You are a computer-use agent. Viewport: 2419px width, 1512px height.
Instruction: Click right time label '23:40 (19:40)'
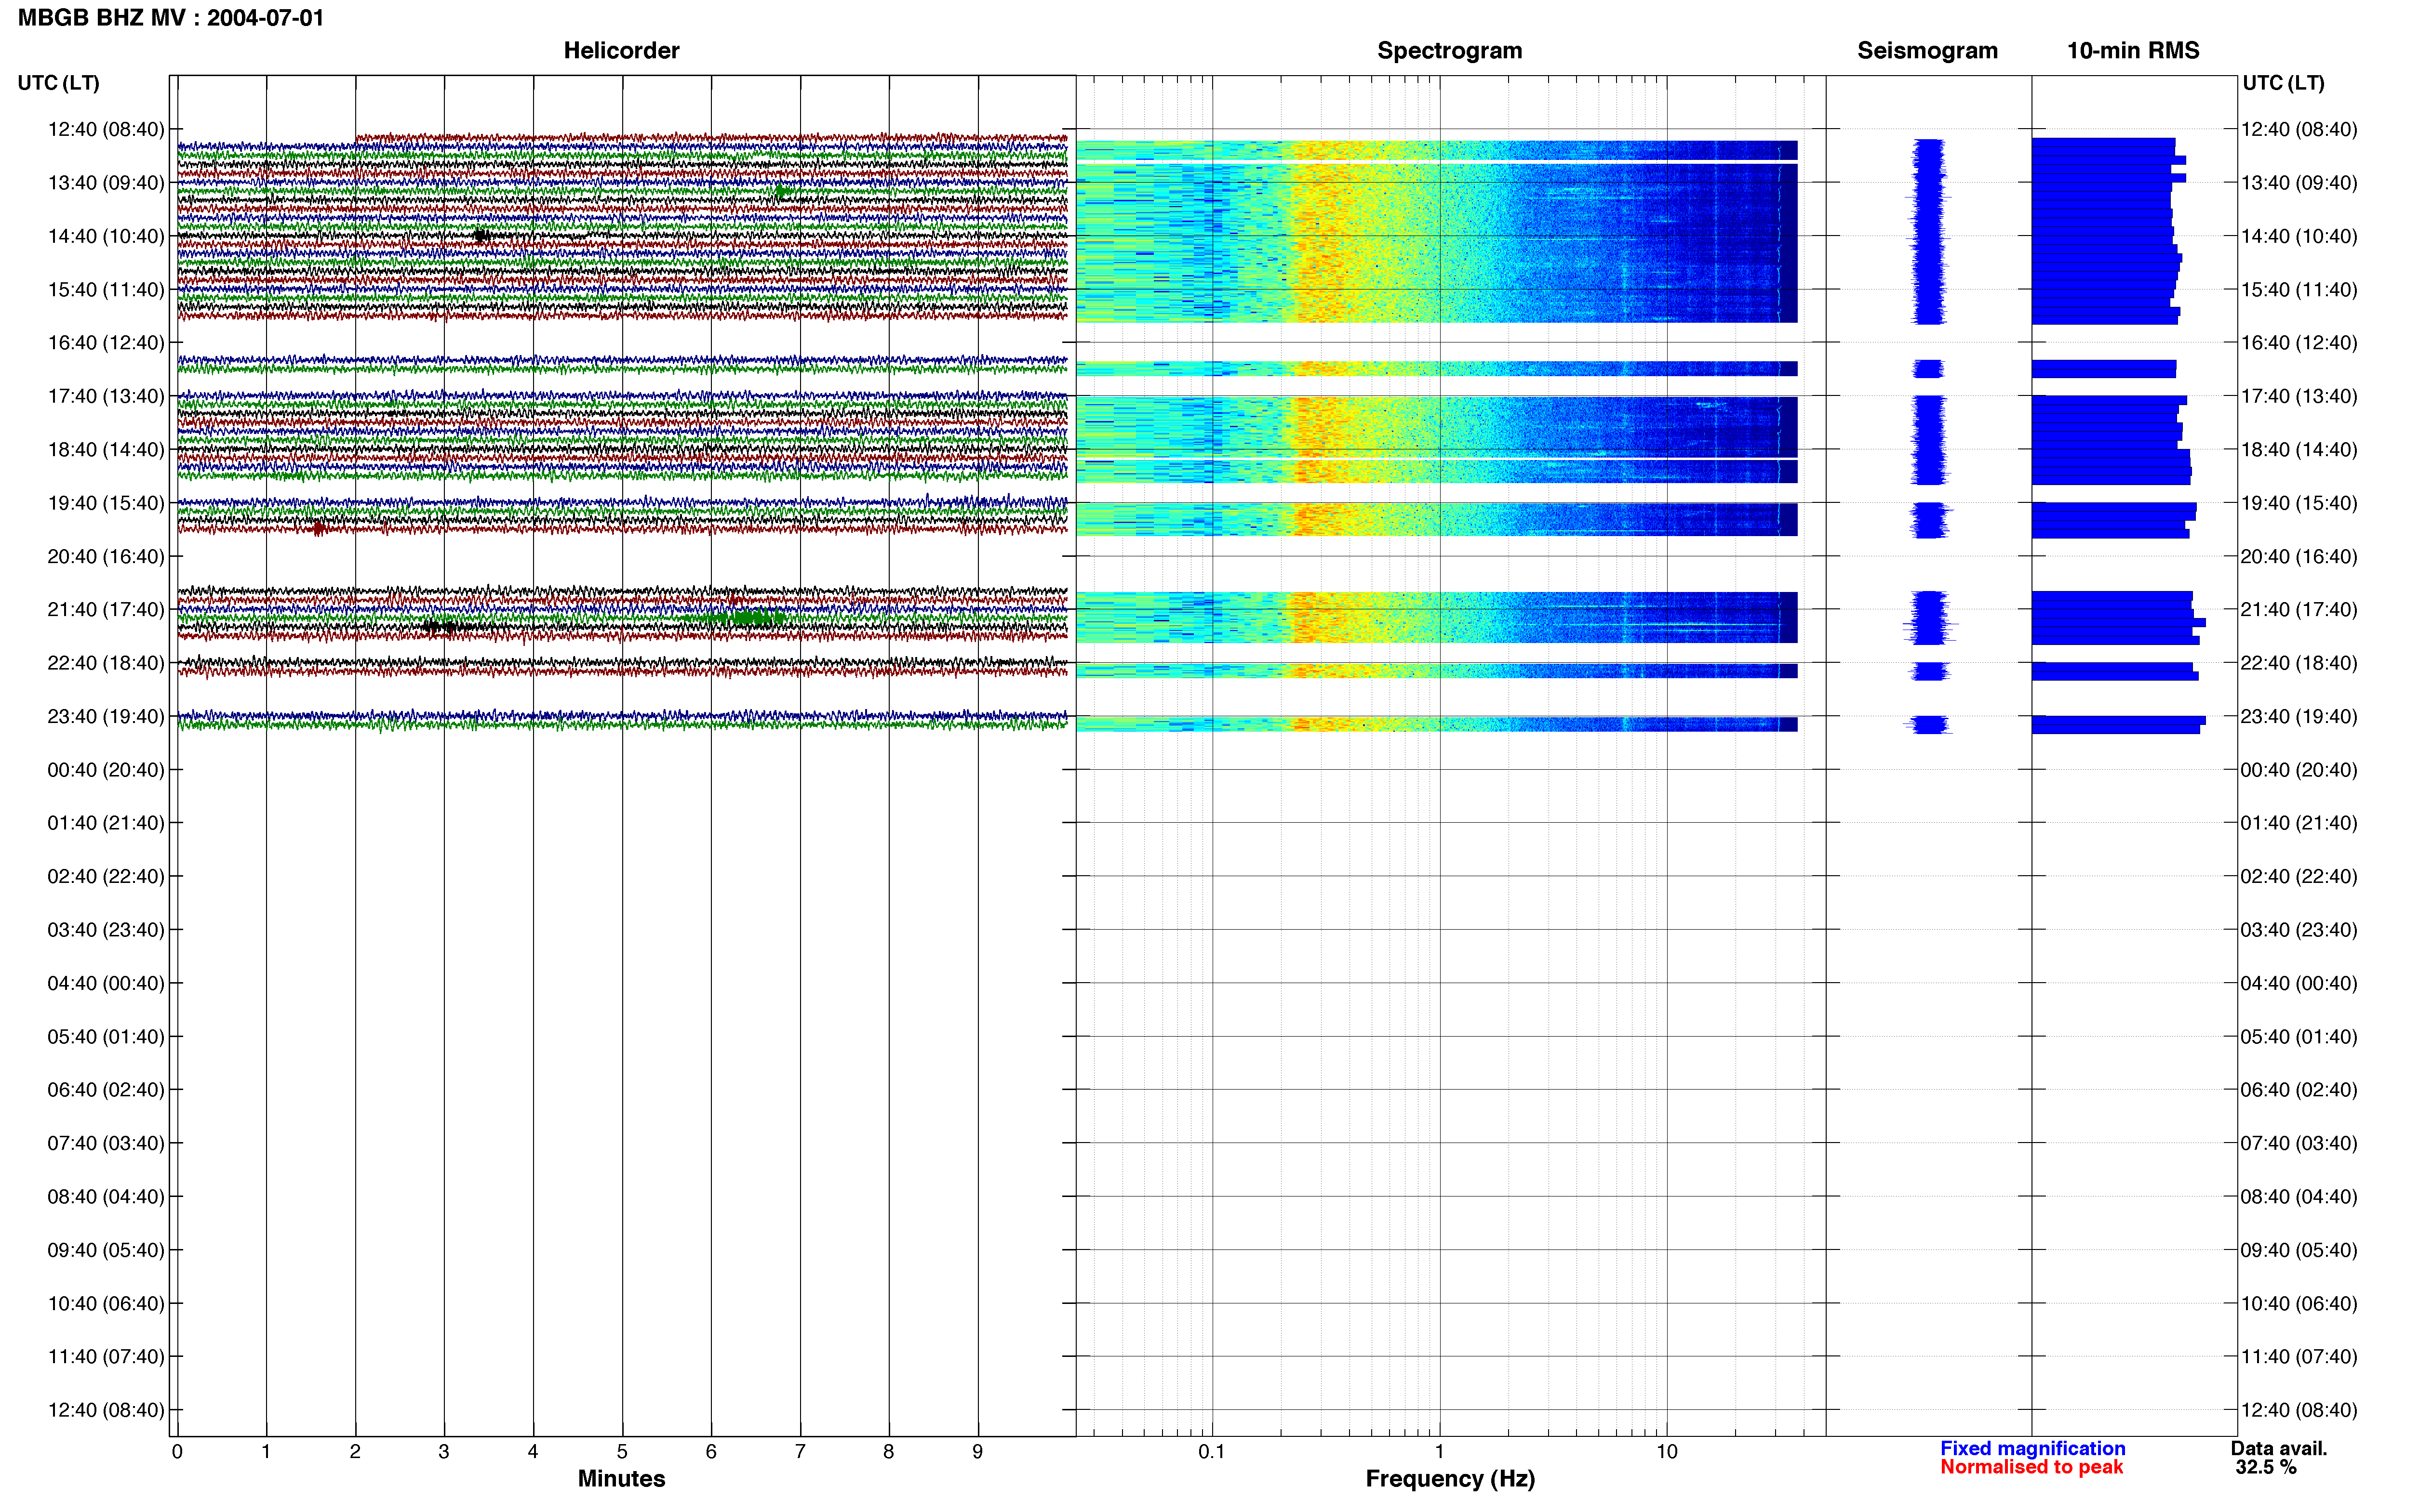point(2299,716)
